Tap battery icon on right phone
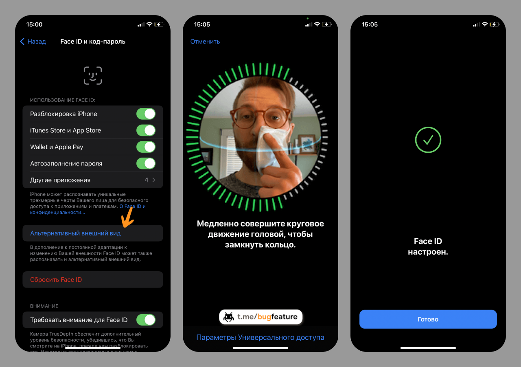 point(495,24)
